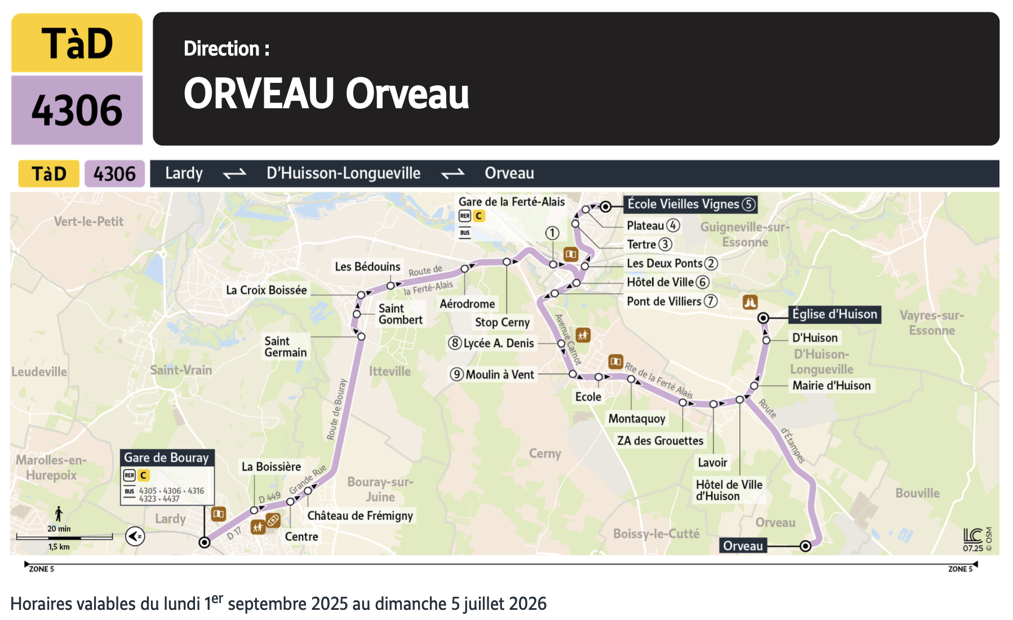Click the large yellow TàD badge

coord(77,42)
